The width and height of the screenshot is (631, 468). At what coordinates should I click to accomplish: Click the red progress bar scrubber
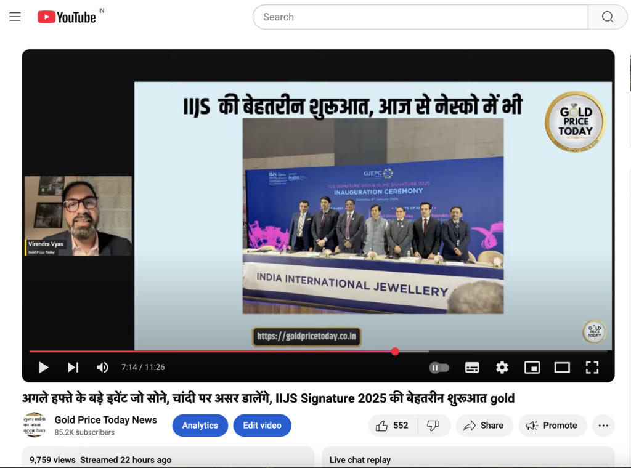[x=395, y=352]
